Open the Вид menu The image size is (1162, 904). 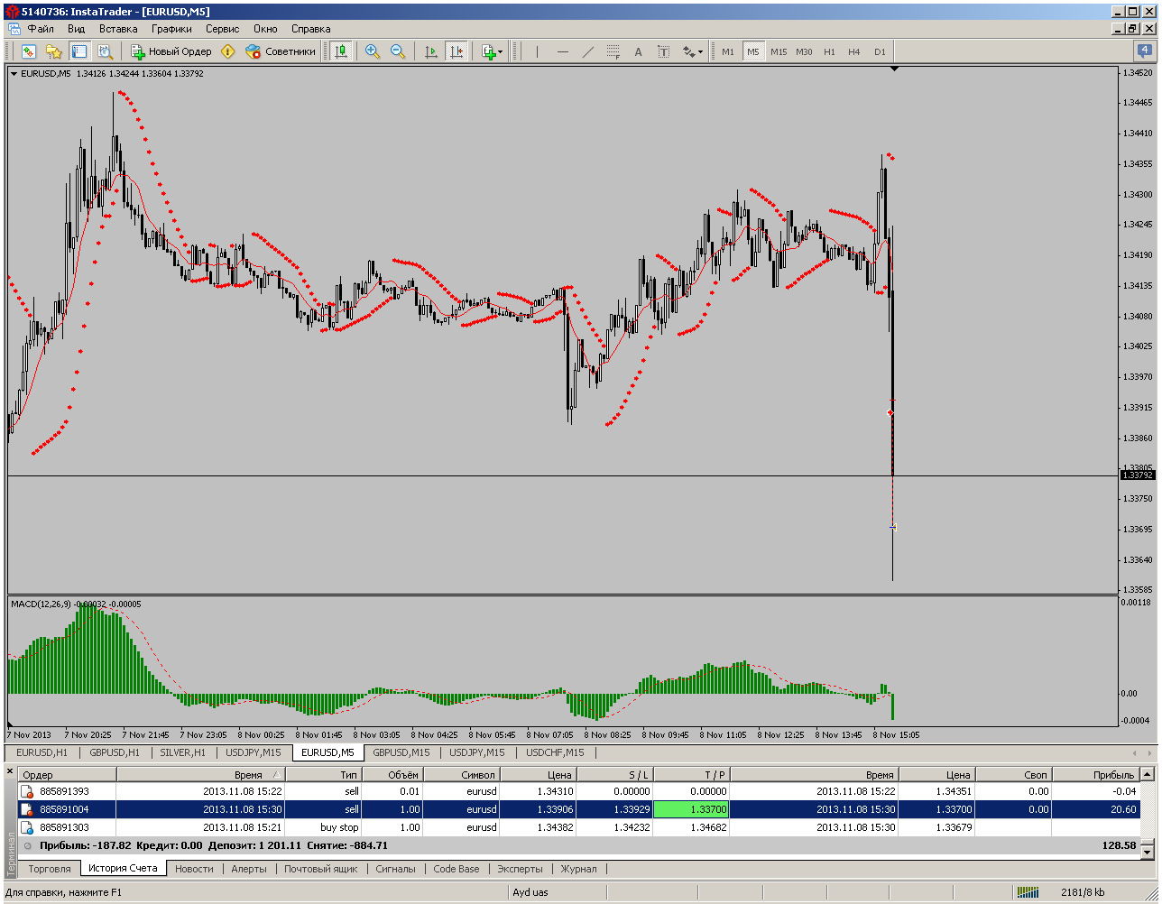point(77,29)
